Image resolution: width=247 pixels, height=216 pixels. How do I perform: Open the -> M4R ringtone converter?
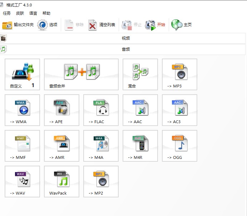(x=140, y=146)
